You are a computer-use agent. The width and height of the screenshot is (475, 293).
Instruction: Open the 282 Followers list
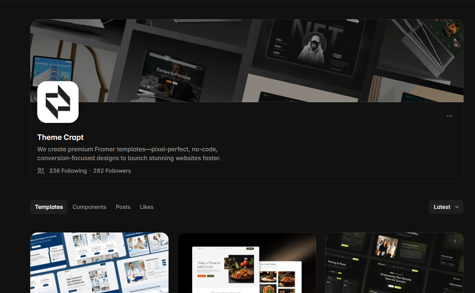[112, 171]
